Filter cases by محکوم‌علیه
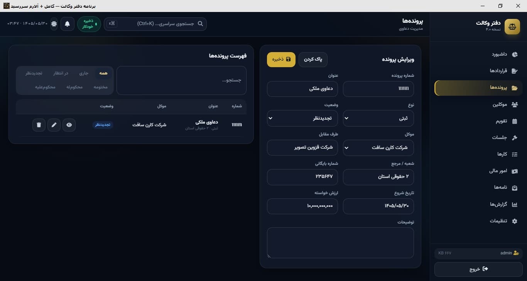Screen dimensions: 527x281 point(46,87)
